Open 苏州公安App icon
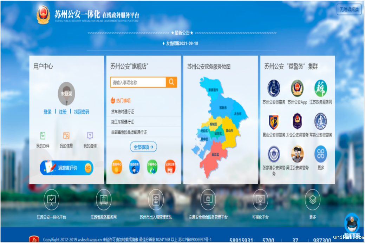 coord(297,88)
